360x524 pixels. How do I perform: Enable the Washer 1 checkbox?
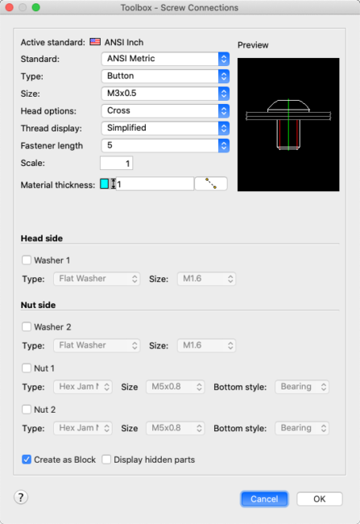tap(27, 260)
